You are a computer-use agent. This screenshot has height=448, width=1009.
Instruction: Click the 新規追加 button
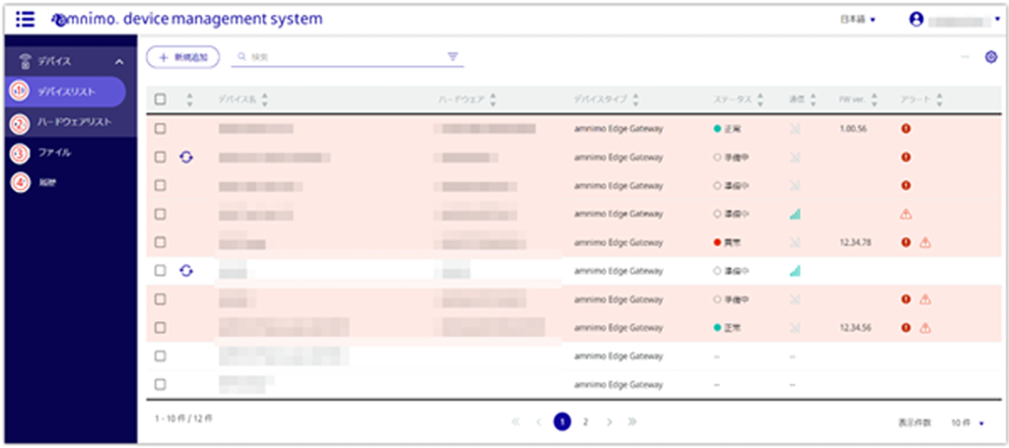coord(183,56)
